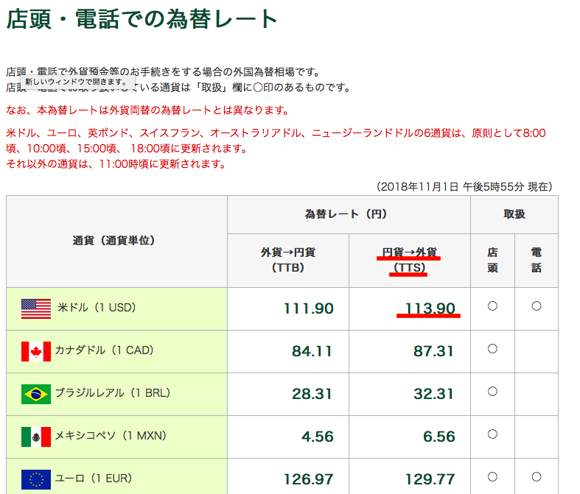Click the ブラジルレアル (1 BRL) label
The image size is (580, 494).
pos(111,393)
